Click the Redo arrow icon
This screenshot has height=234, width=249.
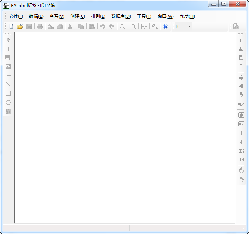112,26
